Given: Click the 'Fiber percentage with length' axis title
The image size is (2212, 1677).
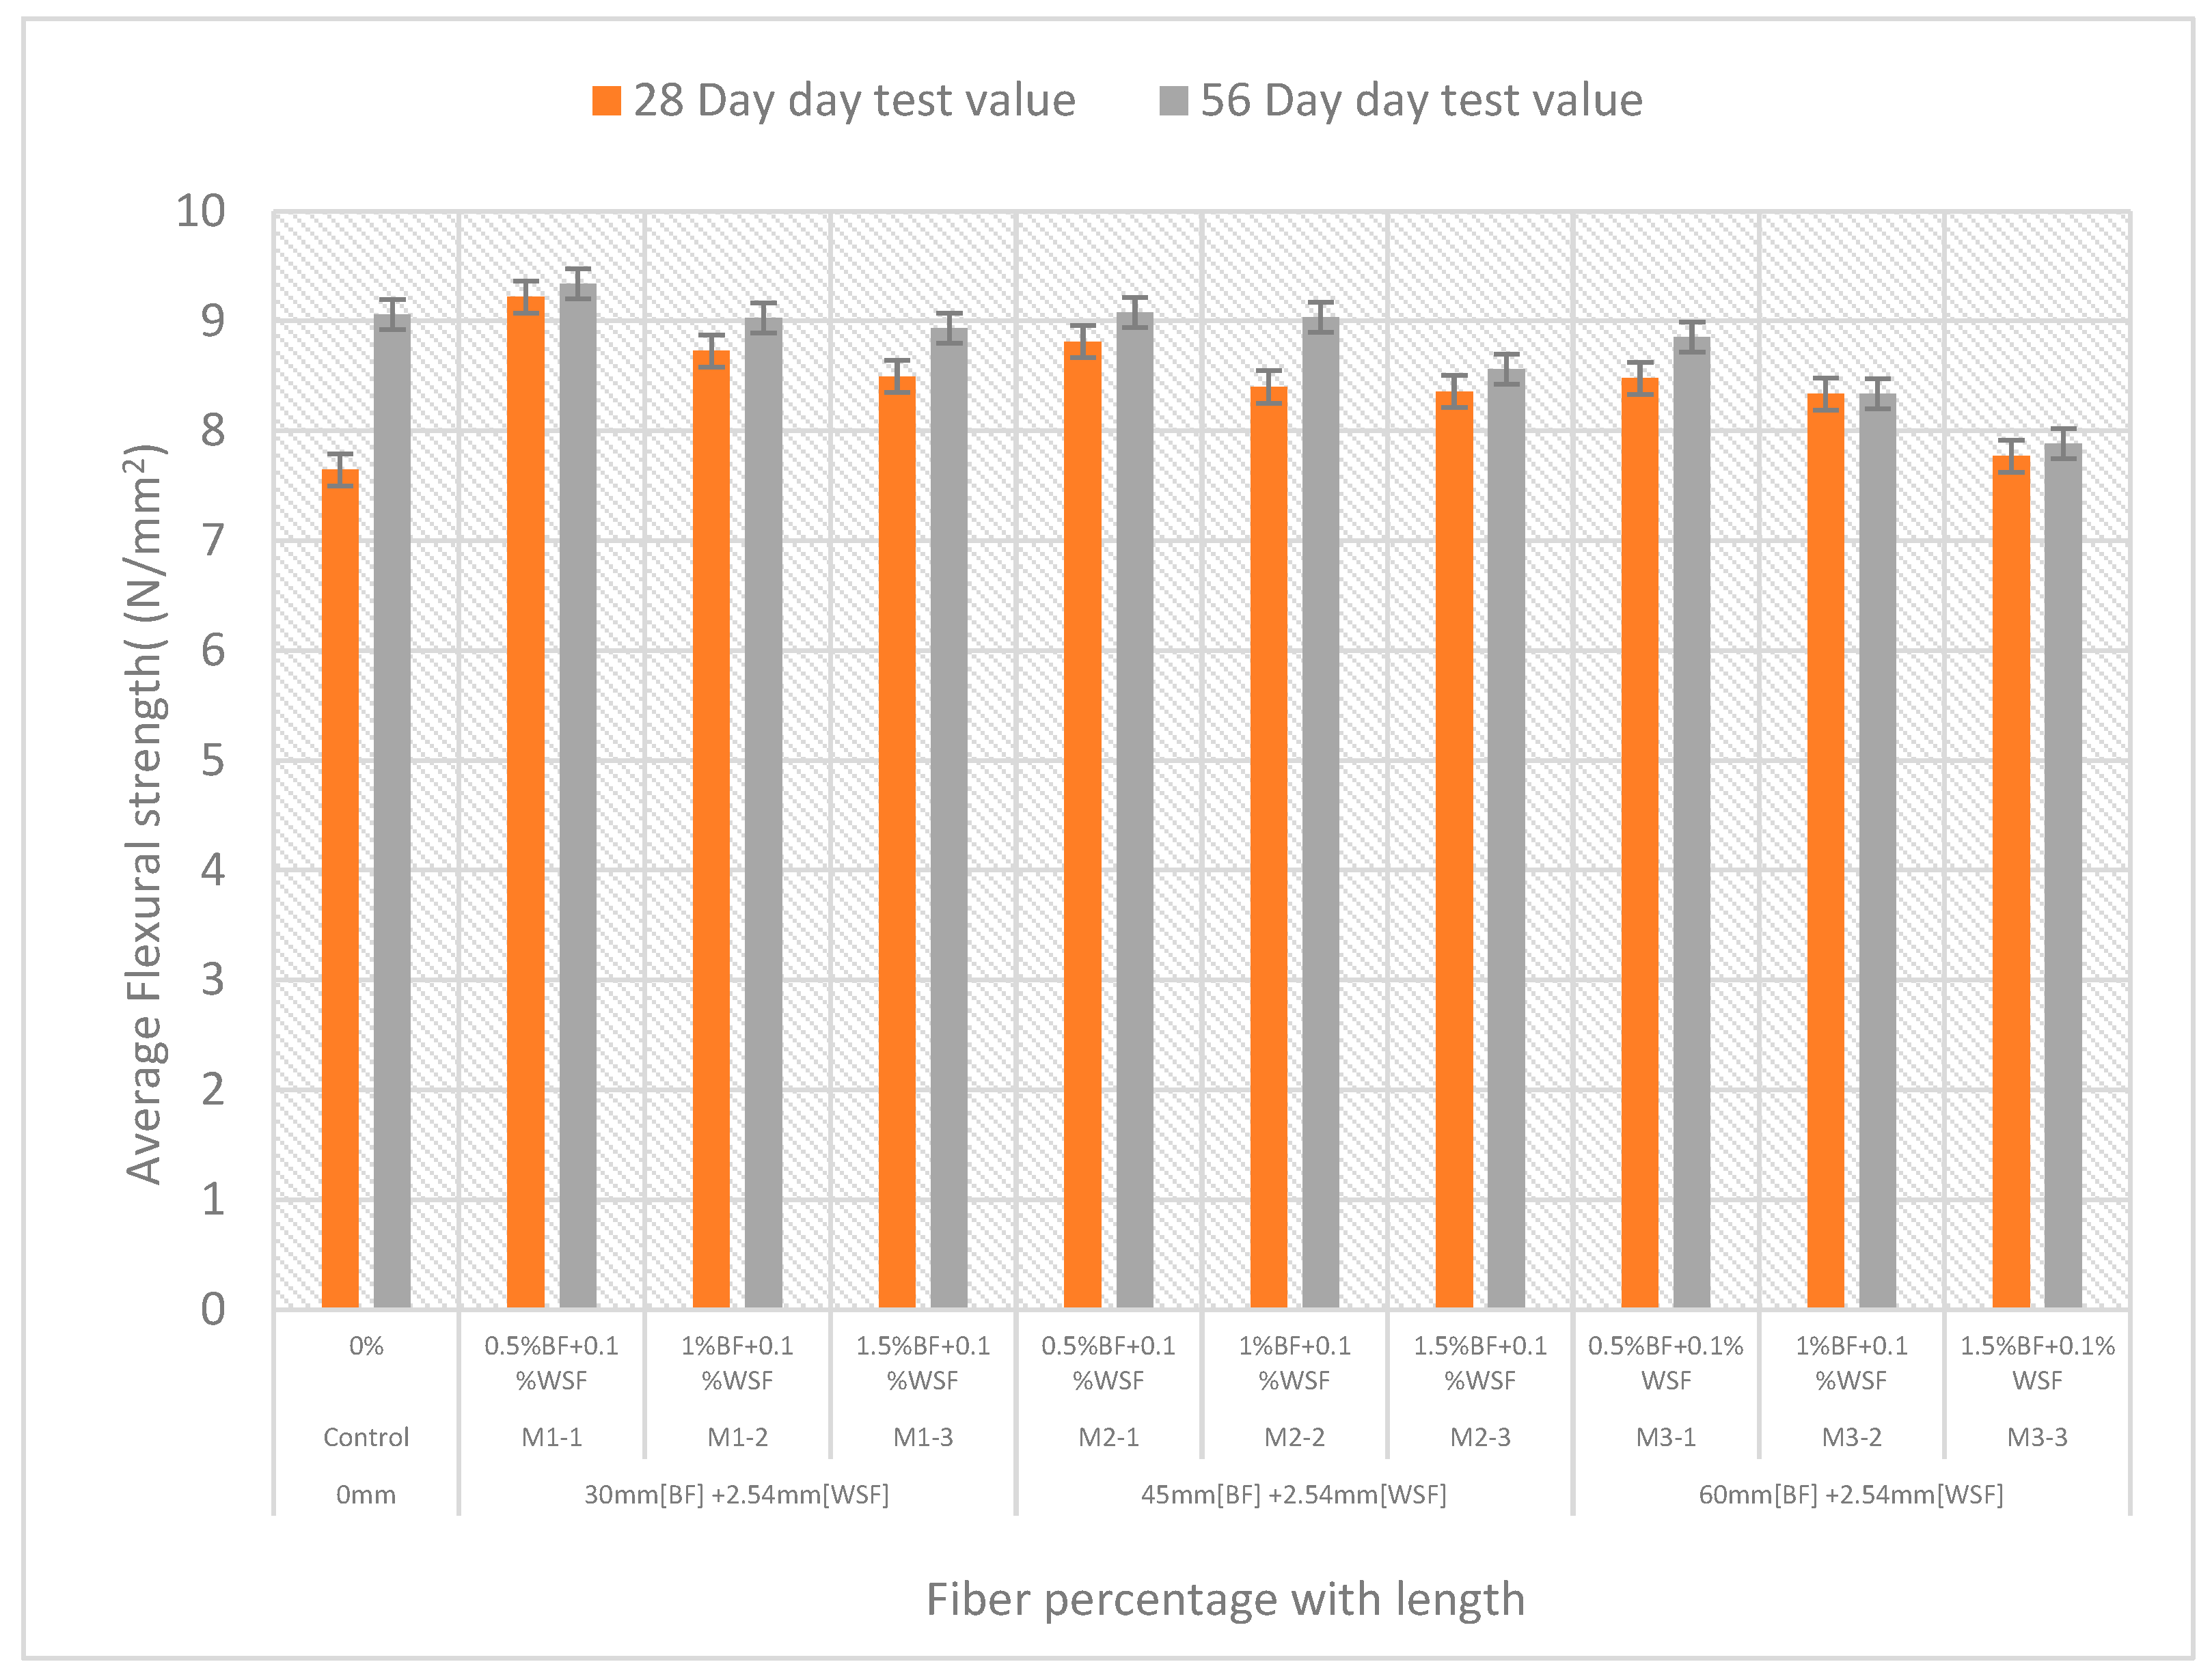Looking at the screenshot, I should coord(1225,1599).
